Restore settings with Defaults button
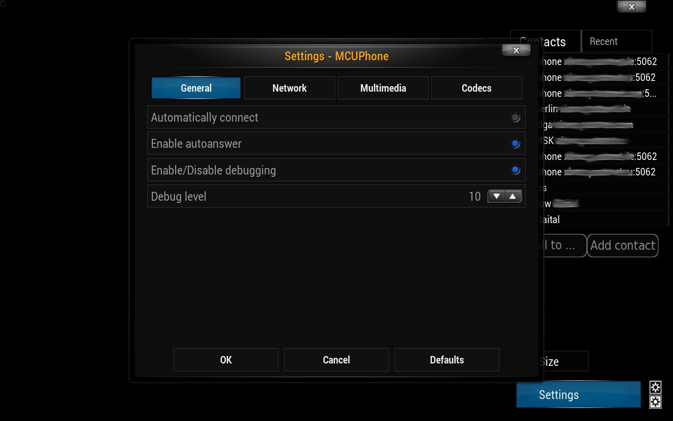673x421 pixels. pos(447,360)
